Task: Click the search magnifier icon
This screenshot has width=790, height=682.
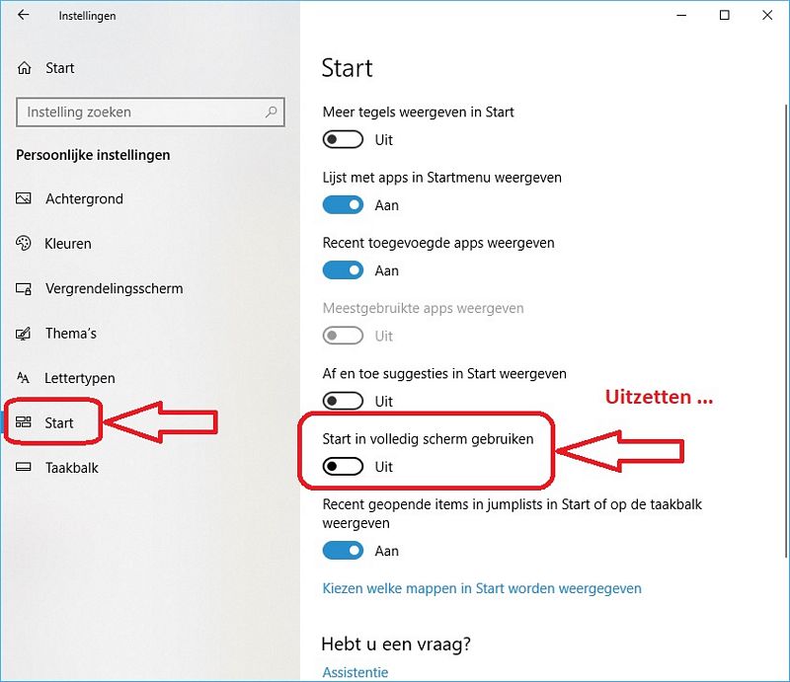Action: click(271, 112)
